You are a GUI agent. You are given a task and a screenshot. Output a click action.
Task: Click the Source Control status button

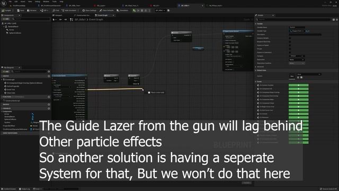click(328, 189)
